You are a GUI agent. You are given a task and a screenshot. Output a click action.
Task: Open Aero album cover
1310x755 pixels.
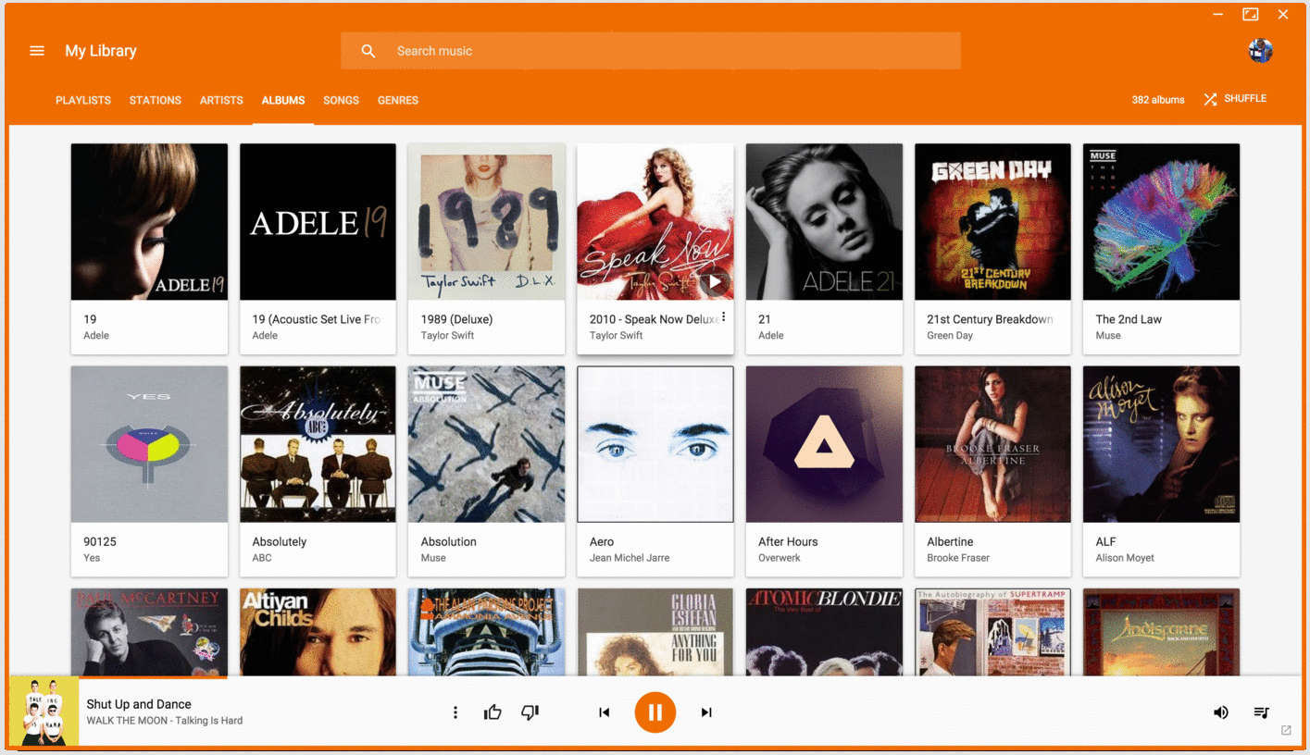click(655, 444)
